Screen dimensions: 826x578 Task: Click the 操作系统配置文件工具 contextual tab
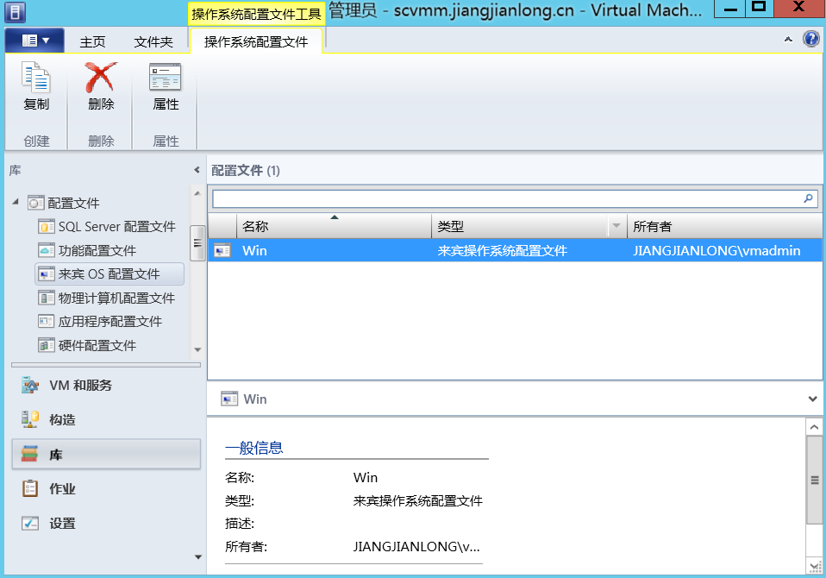(x=257, y=13)
